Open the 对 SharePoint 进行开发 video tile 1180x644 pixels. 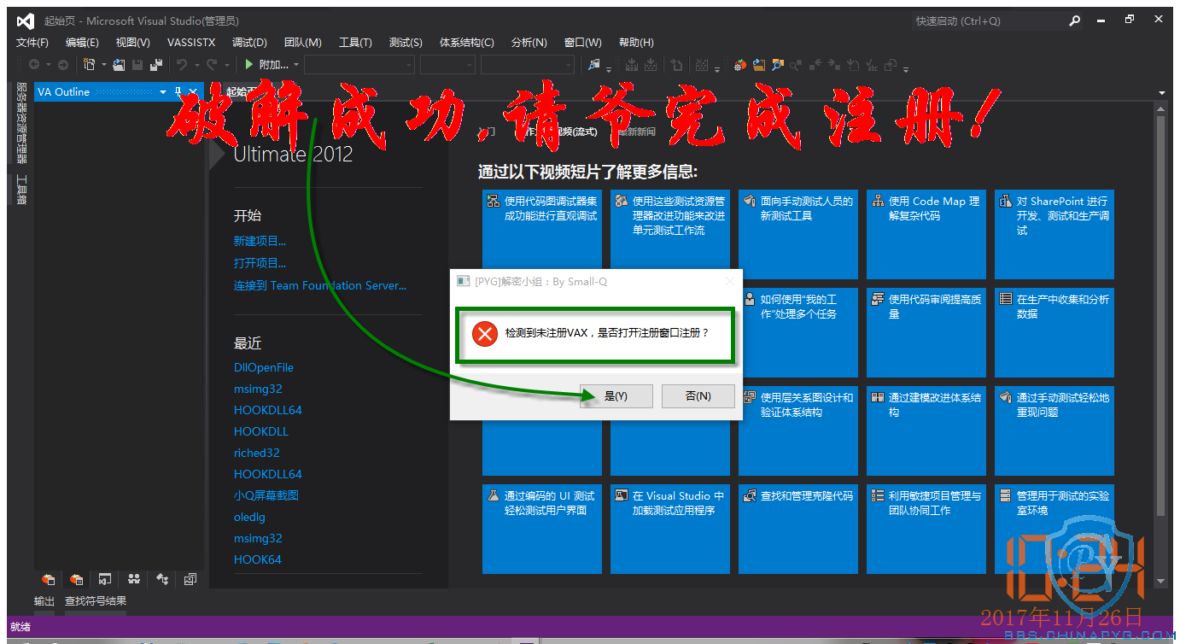pos(1054,234)
